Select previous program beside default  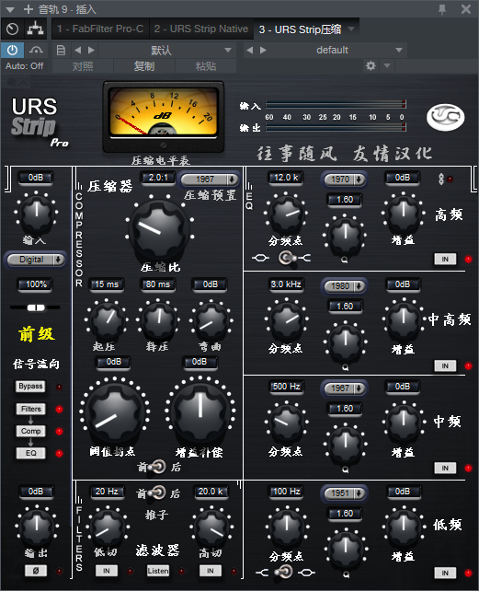[250, 50]
